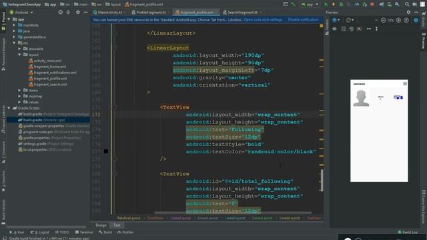Expand the values folder

19,102
